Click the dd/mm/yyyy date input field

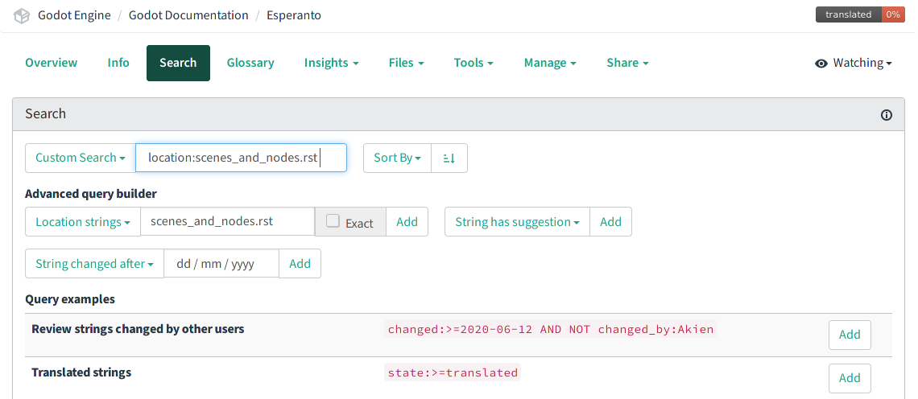pos(221,264)
